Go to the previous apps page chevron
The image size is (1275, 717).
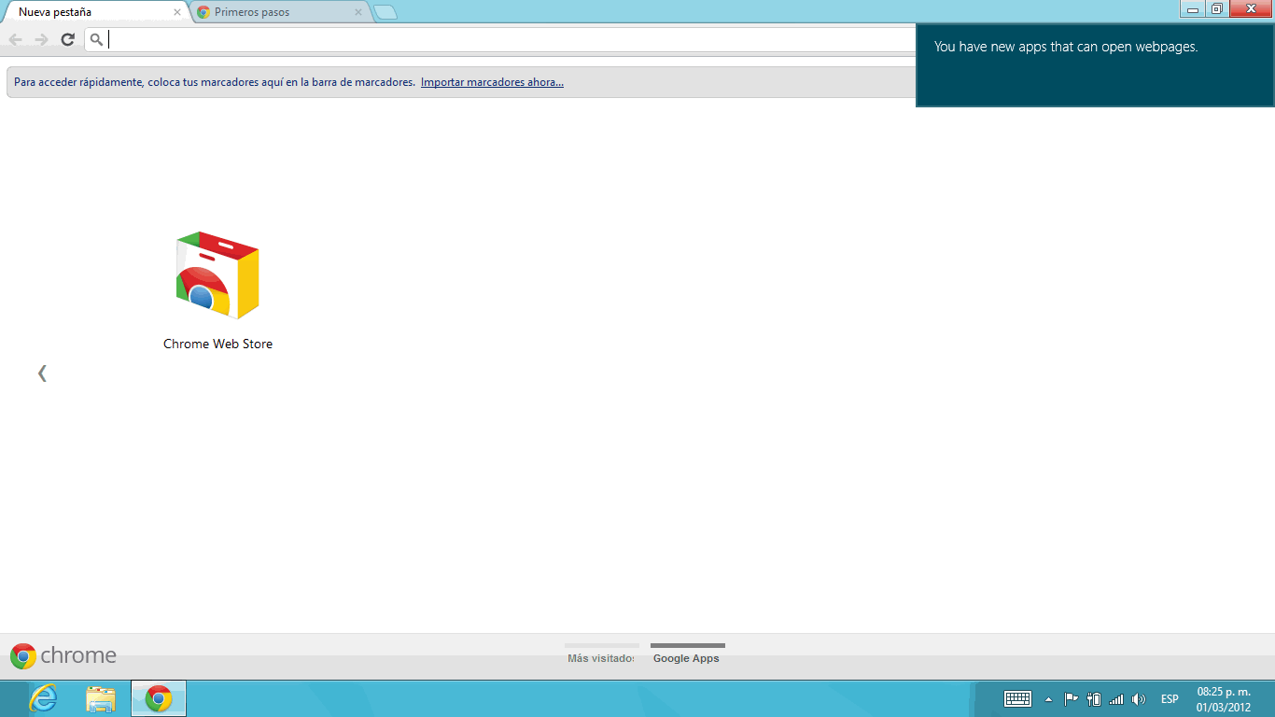[x=42, y=373]
